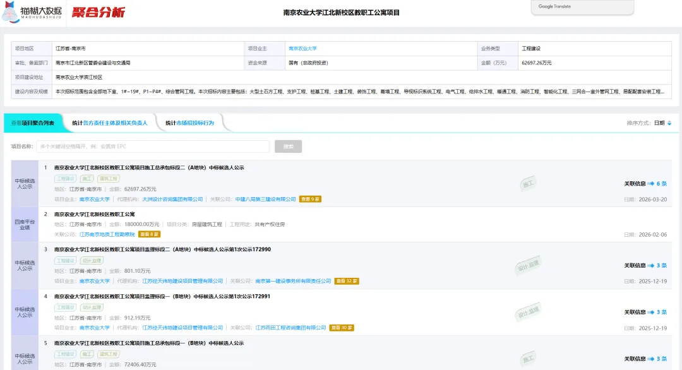Image resolution: width=682 pixels, height=370 pixels.
Task: Open 南京农业大学 link in 项目业主 table cell
Action: click(x=302, y=49)
